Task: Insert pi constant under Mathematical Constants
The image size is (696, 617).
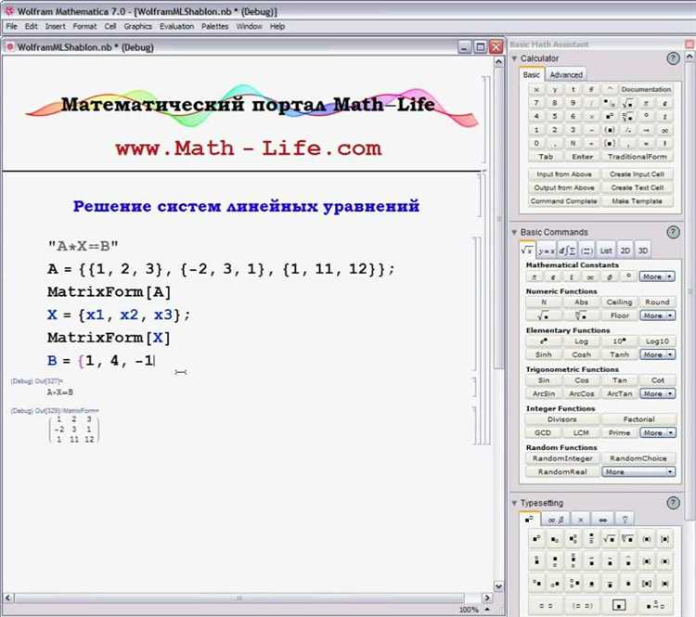Action: click(x=535, y=276)
